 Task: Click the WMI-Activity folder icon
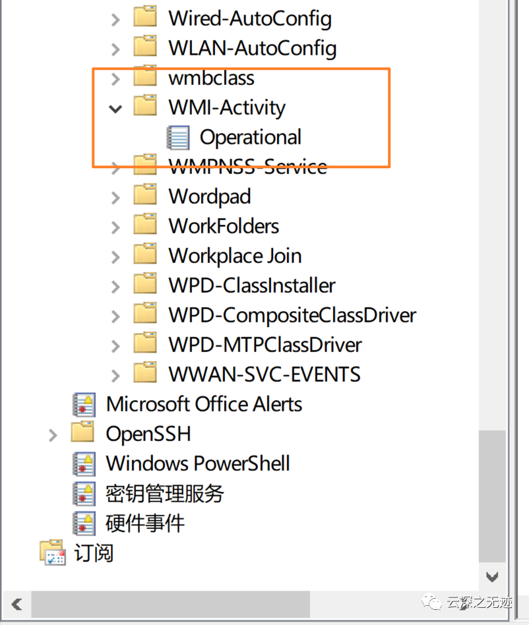click(x=145, y=107)
